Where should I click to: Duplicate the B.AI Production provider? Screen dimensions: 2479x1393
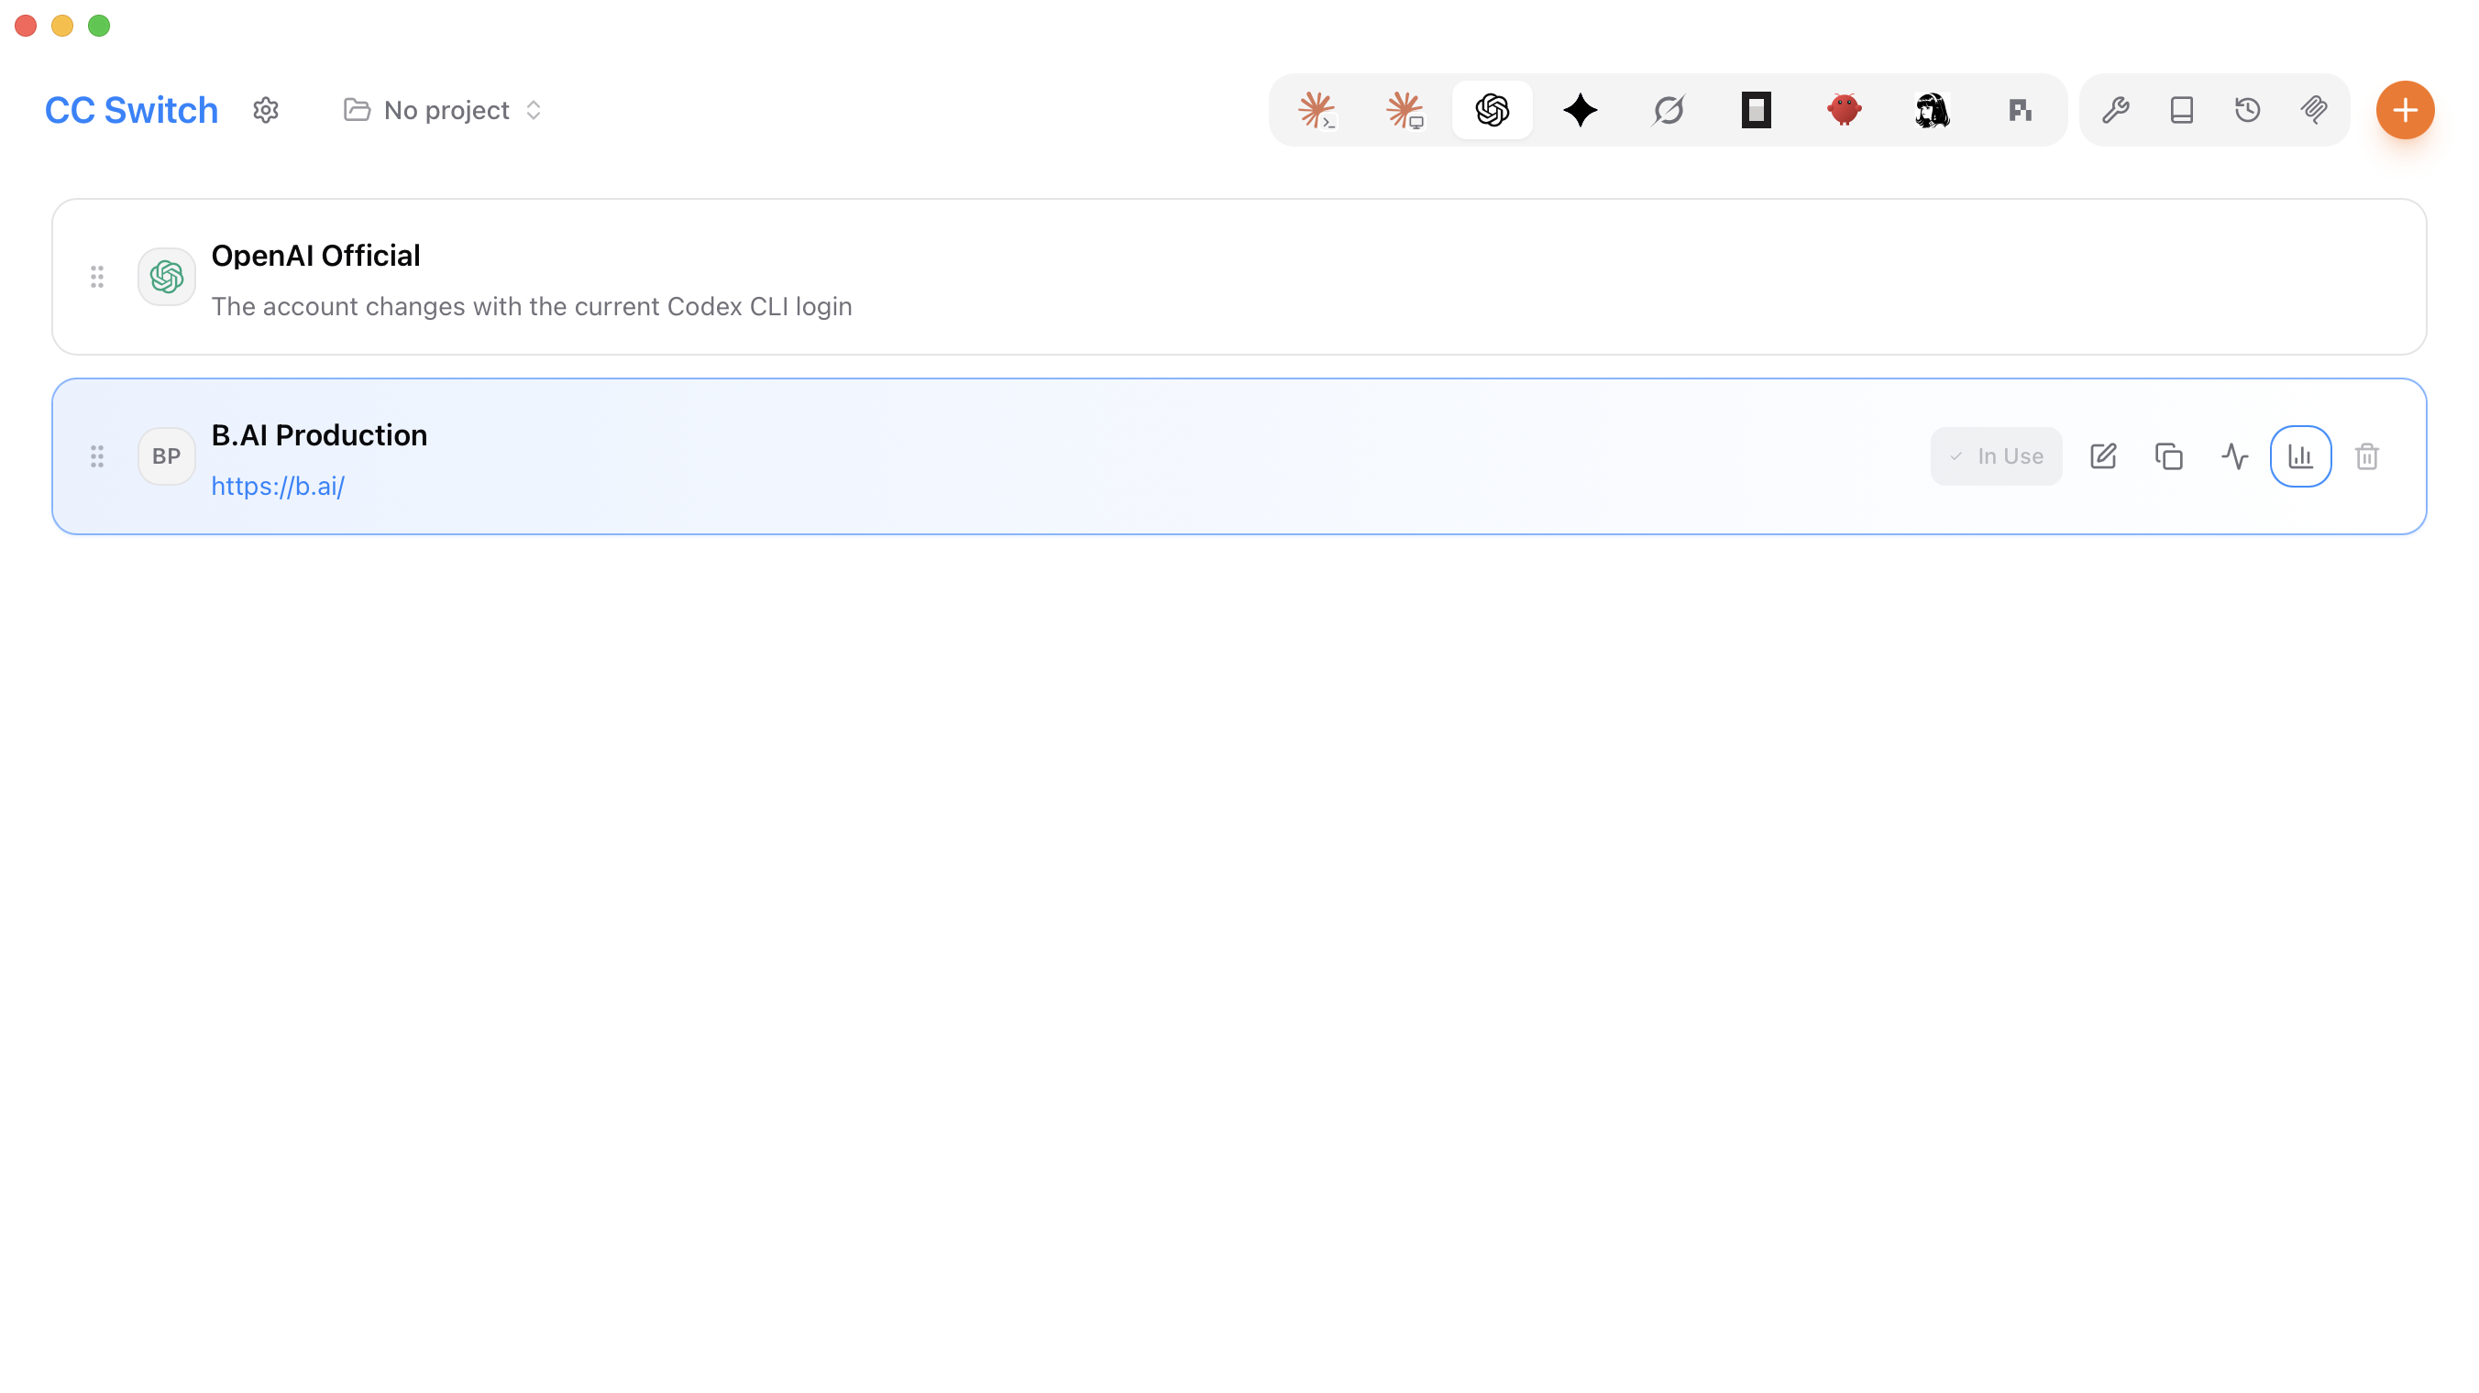(x=2169, y=456)
